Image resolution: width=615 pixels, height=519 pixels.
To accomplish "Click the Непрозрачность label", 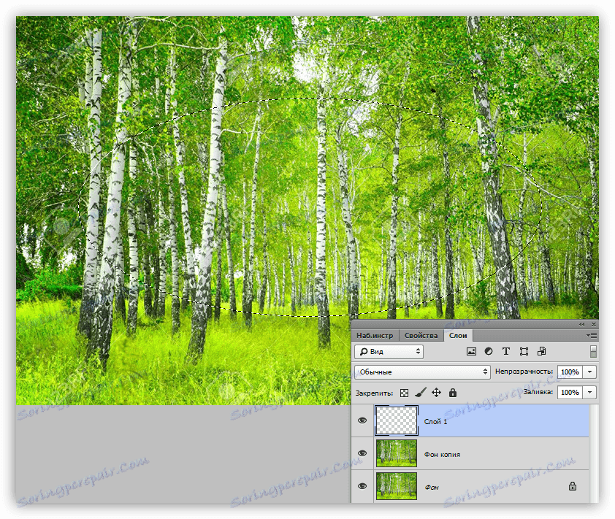I will click(524, 372).
